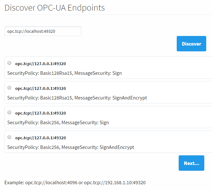Click the Basic256 SignAndEncrypt security policy text
The width and height of the screenshot is (212, 190).
click(71, 147)
